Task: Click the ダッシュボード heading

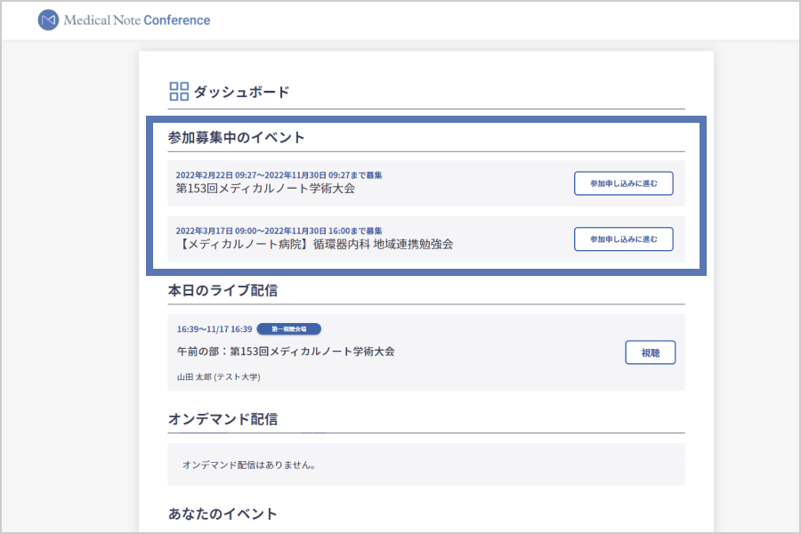Action: 241,92
